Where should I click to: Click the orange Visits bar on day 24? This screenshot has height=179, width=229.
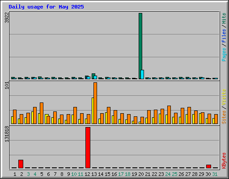tap(169, 115)
